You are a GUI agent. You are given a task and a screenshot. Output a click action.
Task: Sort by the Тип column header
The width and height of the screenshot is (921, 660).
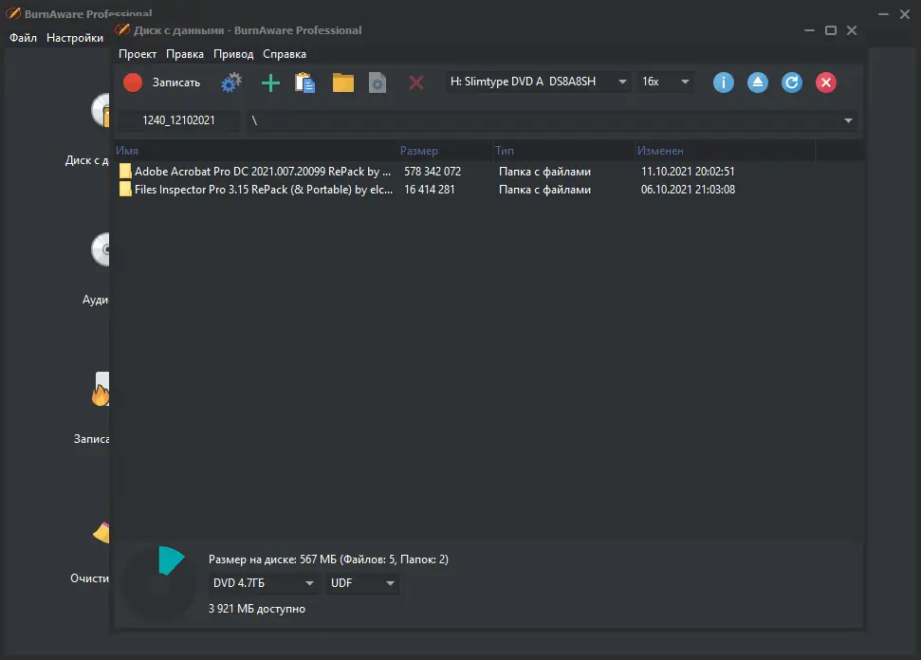tap(563, 151)
